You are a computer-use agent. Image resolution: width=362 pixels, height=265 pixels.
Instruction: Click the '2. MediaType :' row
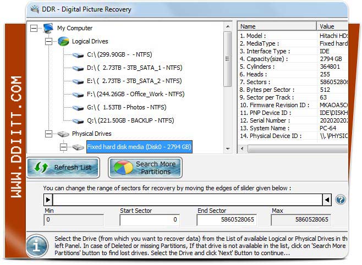coord(293,43)
